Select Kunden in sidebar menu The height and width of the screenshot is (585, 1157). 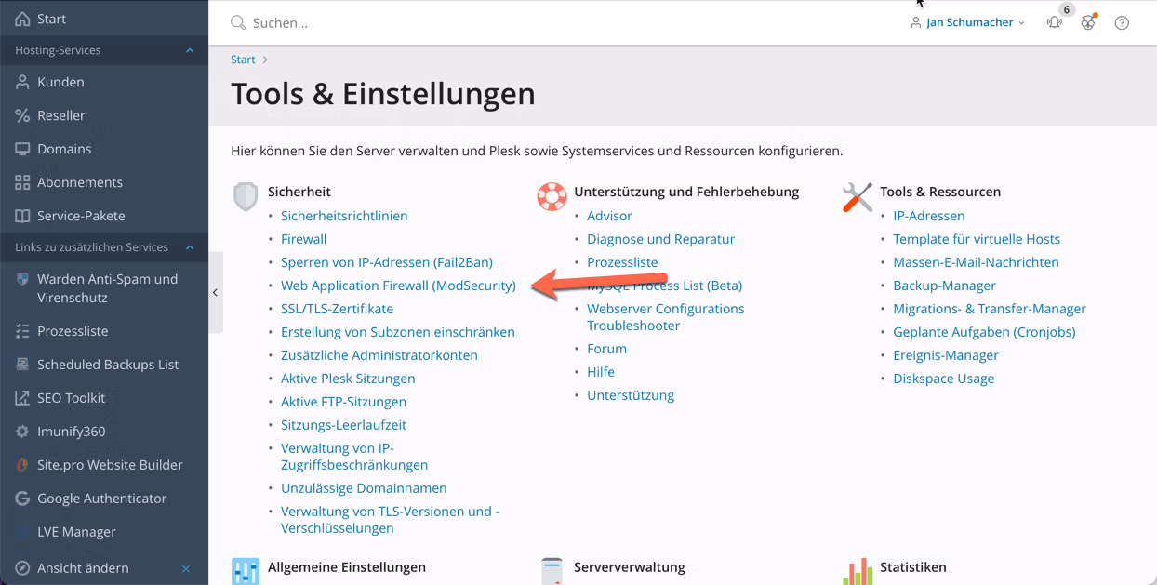[x=60, y=82]
